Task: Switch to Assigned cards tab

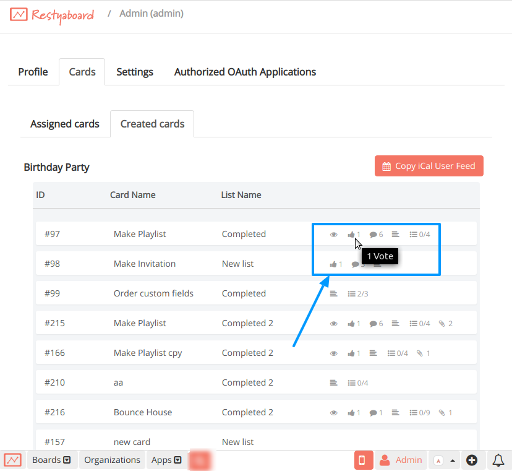Action: [65, 124]
